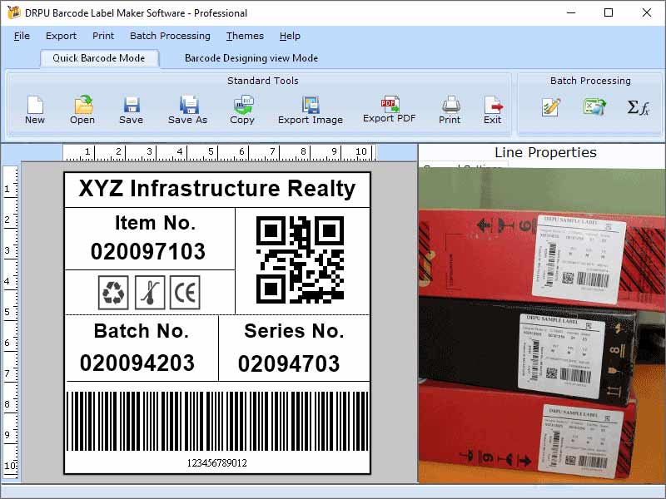Screen dimensions: 666x499
Task: Open the Batch Processing menu
Action: [x=170, y=36]
